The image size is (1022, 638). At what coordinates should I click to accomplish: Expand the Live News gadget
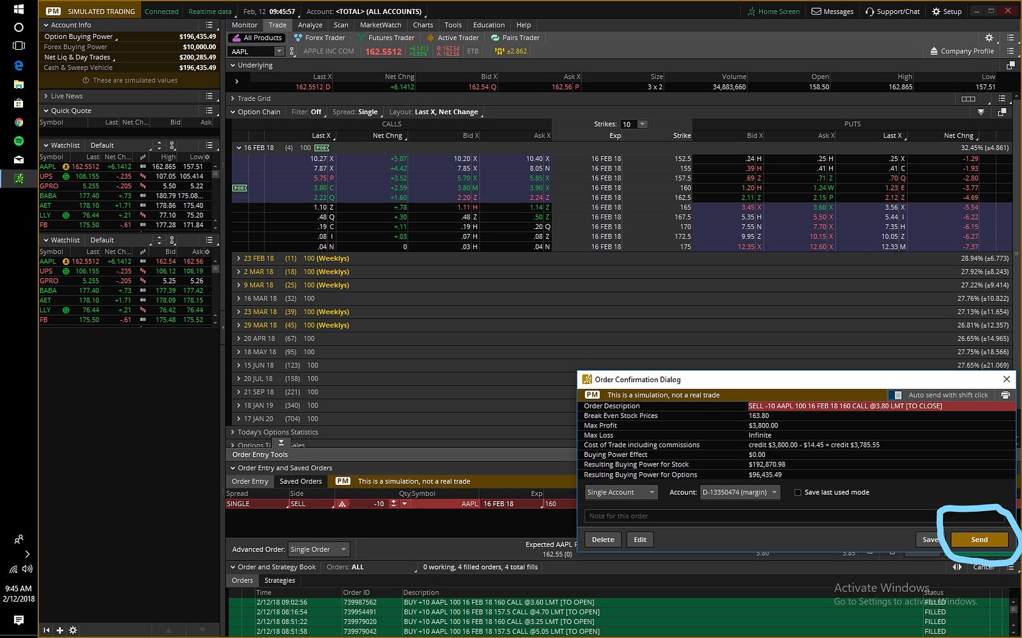tap(46, 96)
